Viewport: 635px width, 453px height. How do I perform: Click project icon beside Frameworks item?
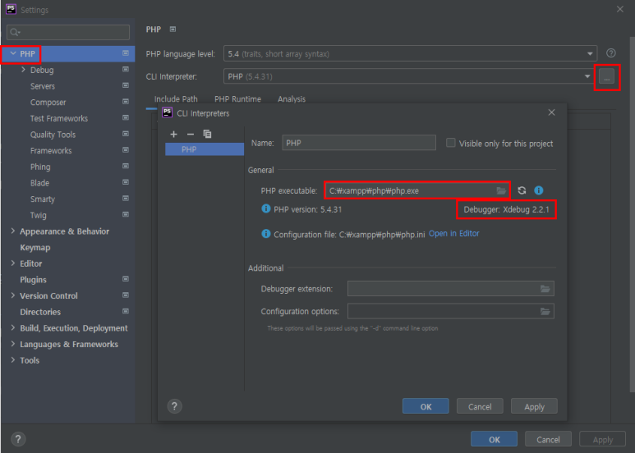point(126,150)
